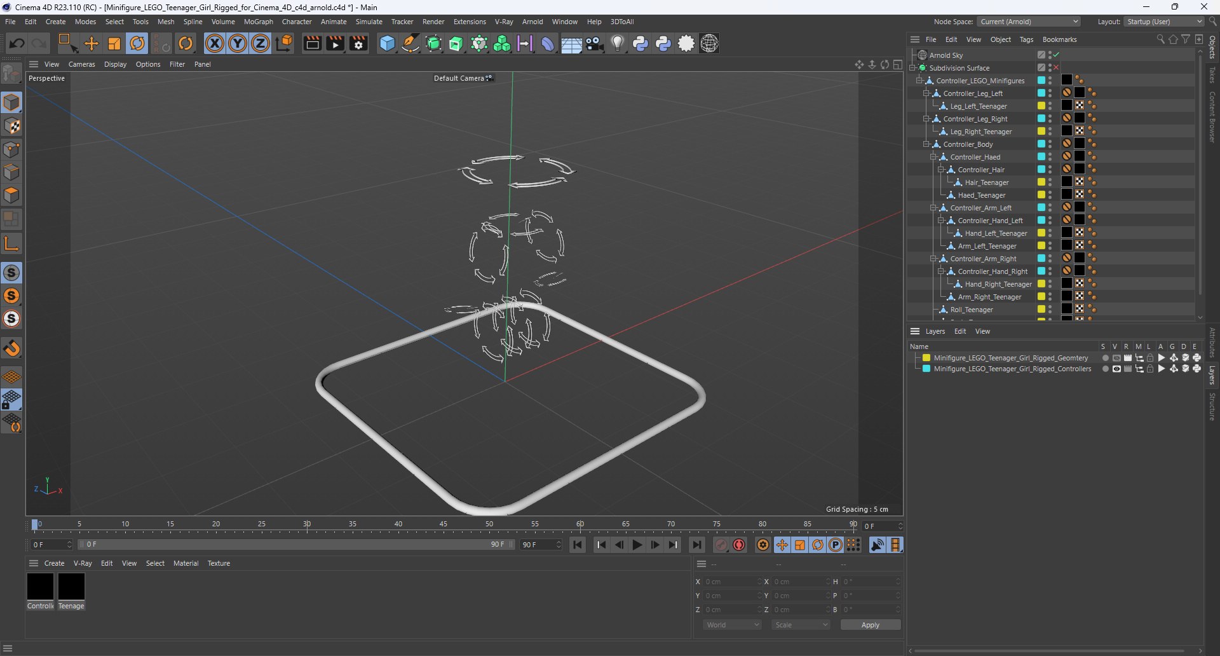Select the Spline Pen tool

click(x=410, y=43)
